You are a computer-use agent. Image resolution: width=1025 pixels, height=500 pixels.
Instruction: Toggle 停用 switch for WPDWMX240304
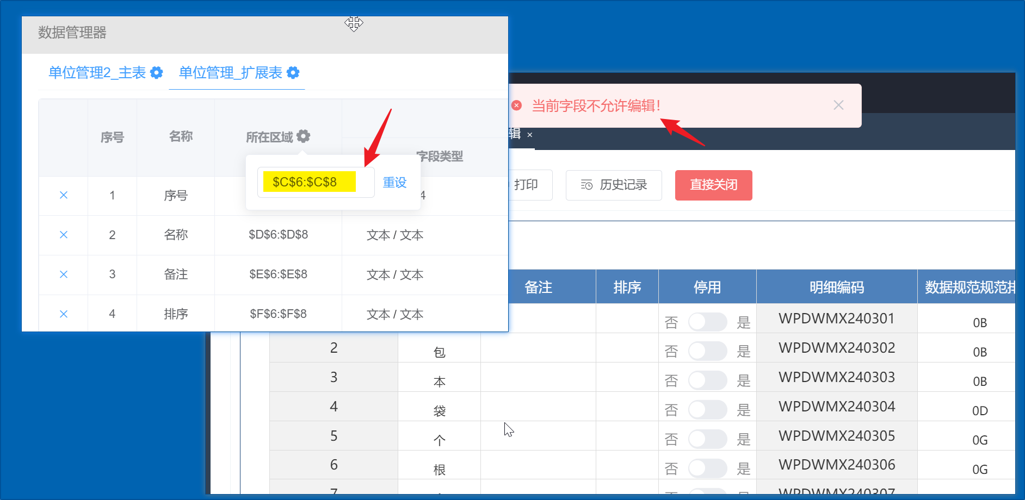pyautogui.click(x=707, y=410)
